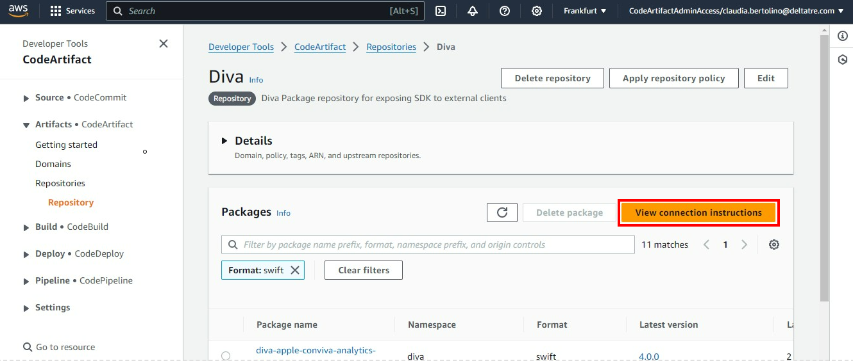The image size is (853, 361).
Task: Select the diva-apple-conviva-analytics package radio button
Action: pos(226,356)
